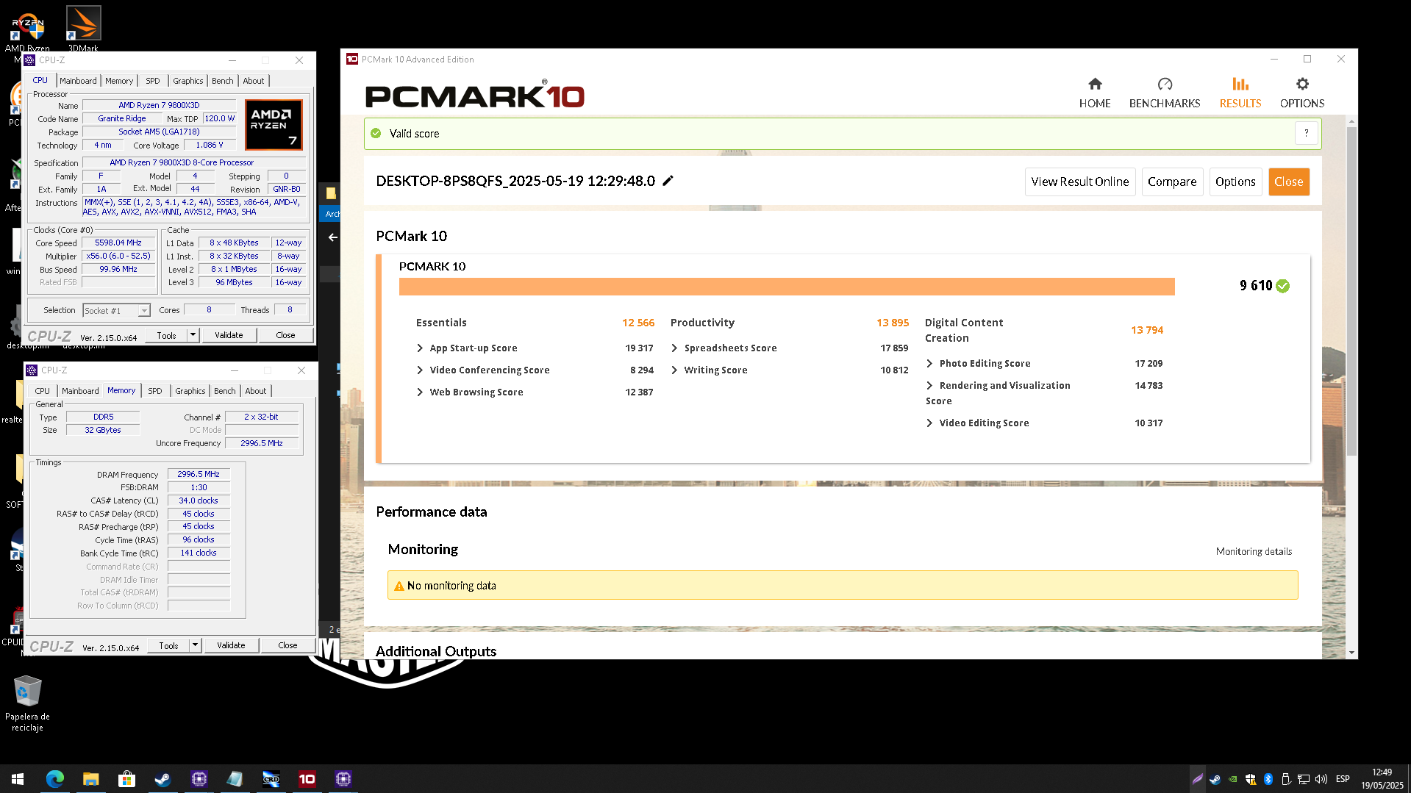Click scrollbar down arrow in PCMark
Viewport: 1411px width, 793px height.
(1351, 652)
